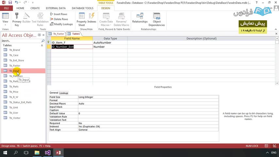Viewport: 279px width, 157px height.
Task: Open the Windows Start menu
Action: [x=5, y=153]
